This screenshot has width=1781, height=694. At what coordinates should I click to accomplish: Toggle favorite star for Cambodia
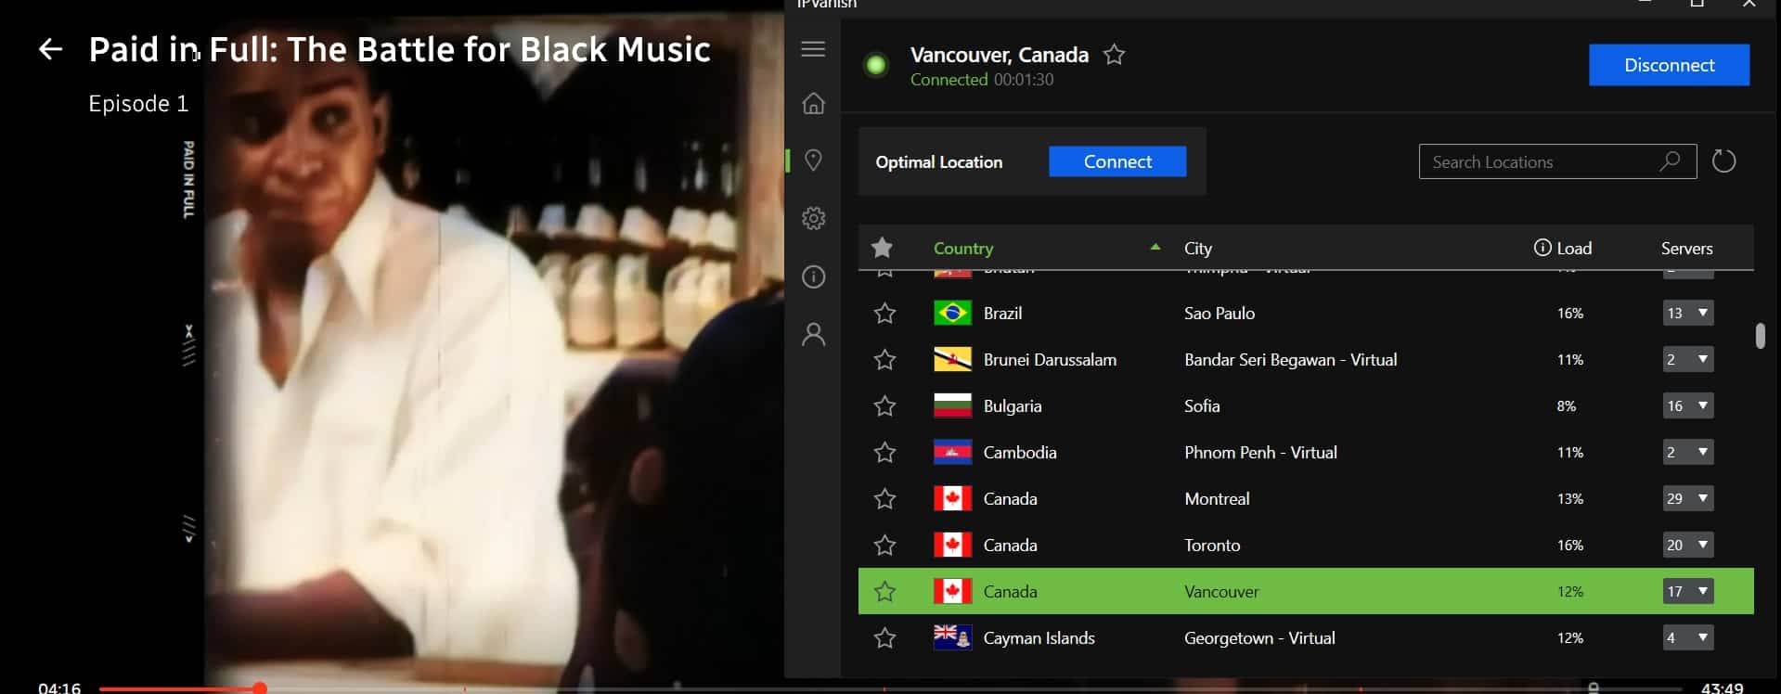pyautogui.click(x=884, y=452)
